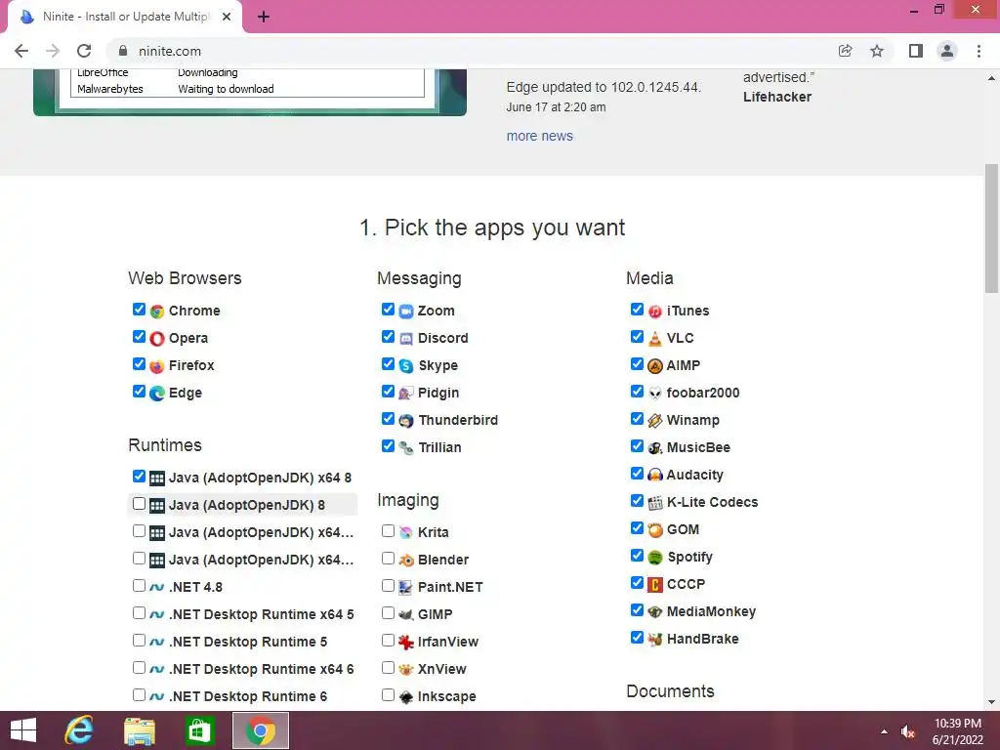
Task: Click the AIMP app icon
Action: [655, 366]
